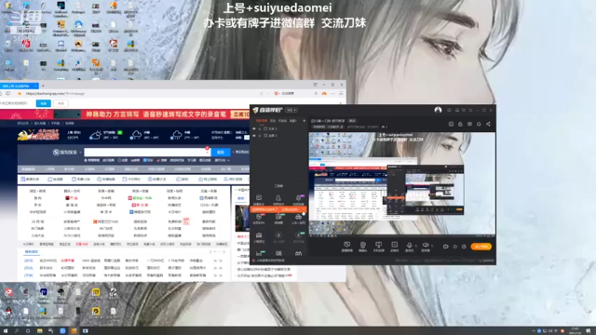Click the camera icon in streaming bottom toolbar

[362, 245]
